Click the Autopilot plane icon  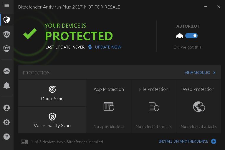[x=180, y=36]
